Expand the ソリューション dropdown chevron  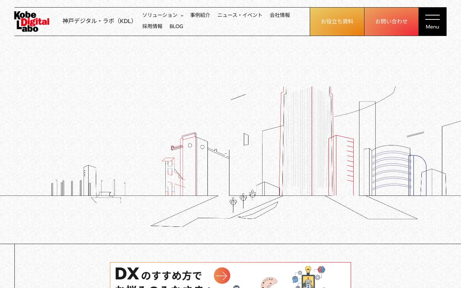(x=182, y=15)
